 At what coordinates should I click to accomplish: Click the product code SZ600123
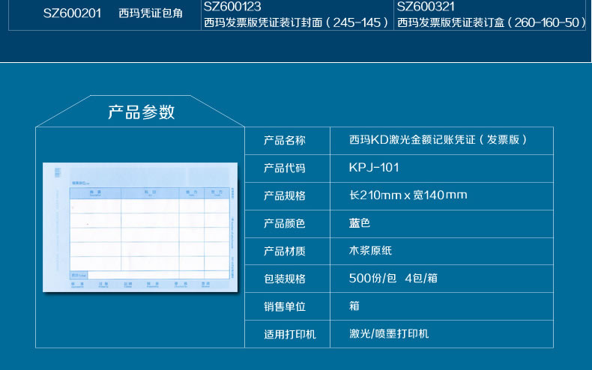(x=232, y=7)
